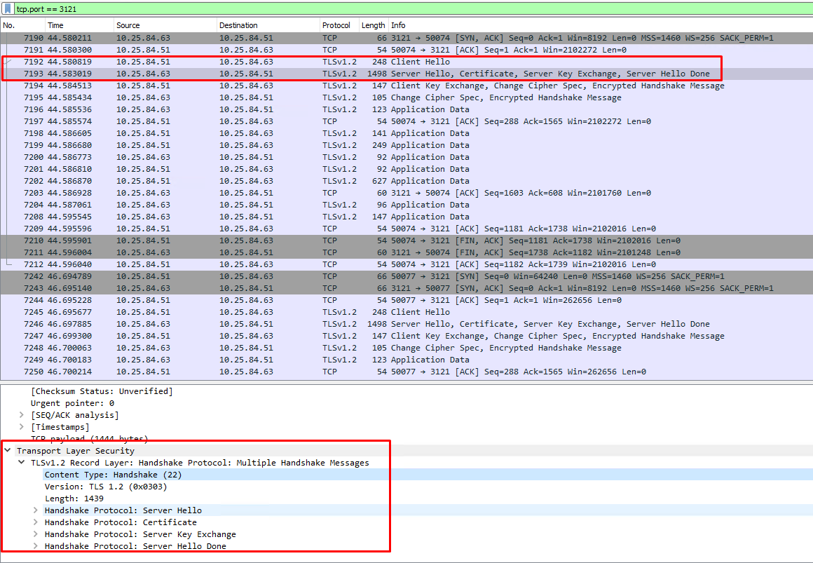Viewport: 813px width, 563px height.
Task: Collapse the Transport Layer Security section
Action: tap(8, 451)
